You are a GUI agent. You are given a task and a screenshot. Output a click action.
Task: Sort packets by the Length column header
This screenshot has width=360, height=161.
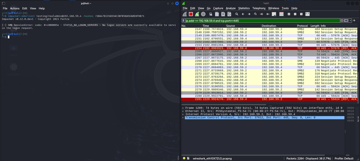click(x=315, y=26)
